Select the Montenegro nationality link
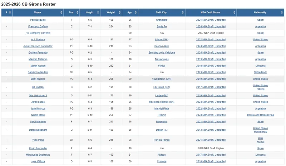 260,132
